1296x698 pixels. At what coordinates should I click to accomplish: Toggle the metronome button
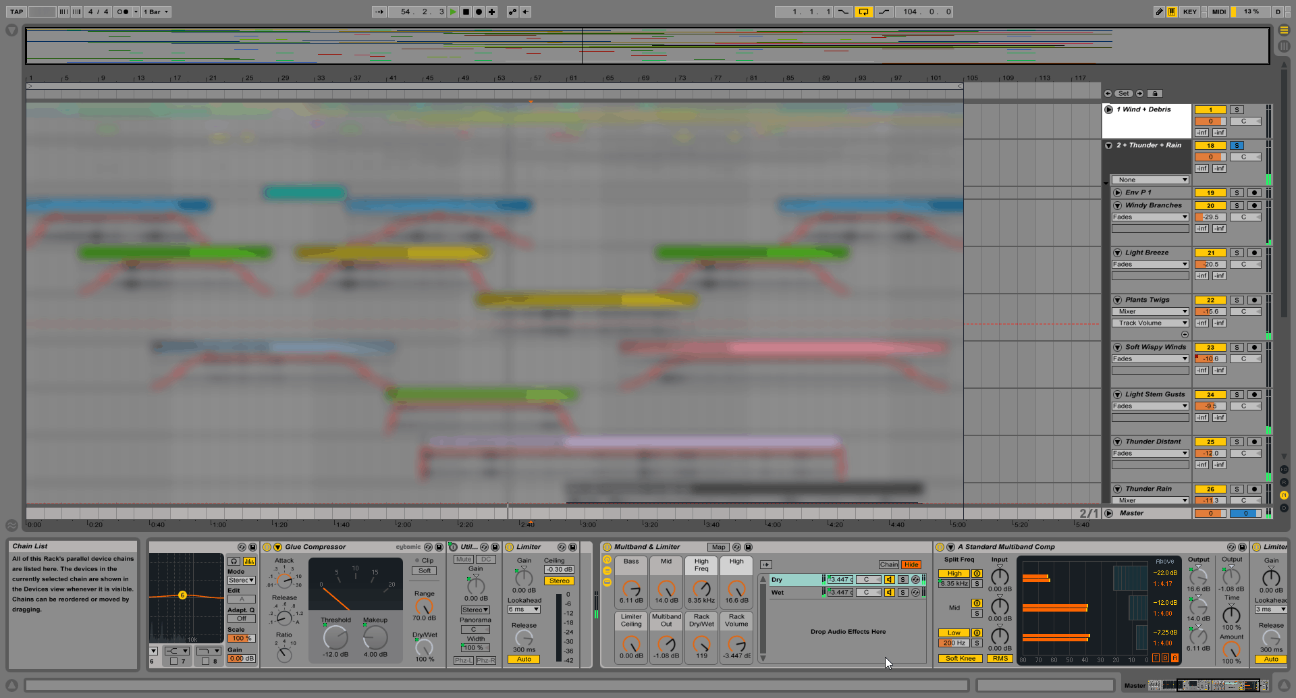point(123,11)
